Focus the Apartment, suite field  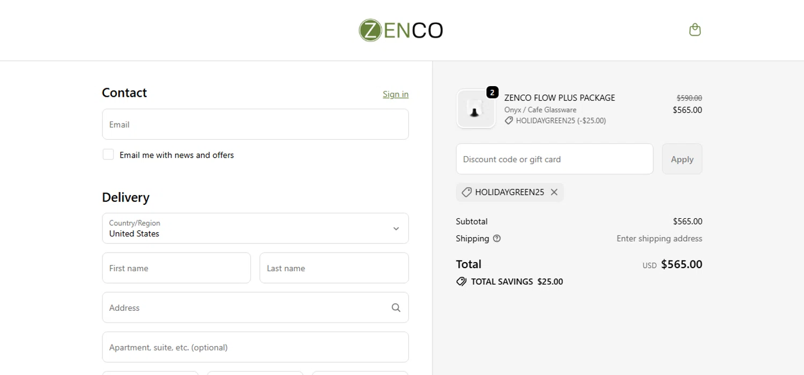point(255,347)
